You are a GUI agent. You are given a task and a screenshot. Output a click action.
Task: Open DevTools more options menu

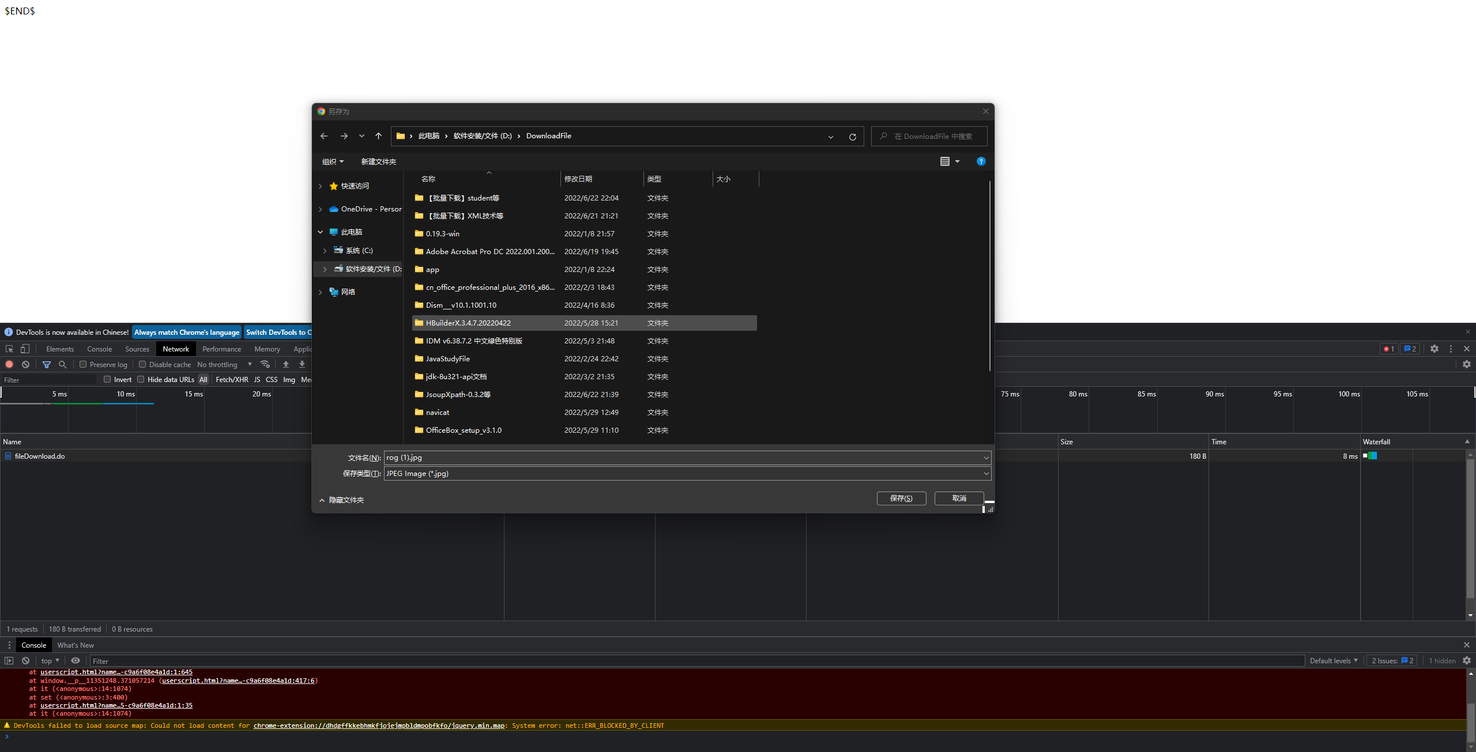[1451, 349]
